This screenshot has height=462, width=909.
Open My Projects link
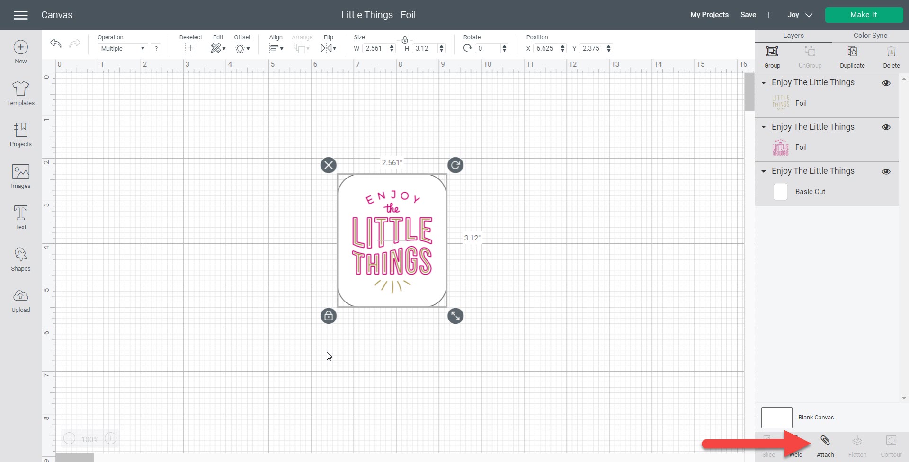709,15
